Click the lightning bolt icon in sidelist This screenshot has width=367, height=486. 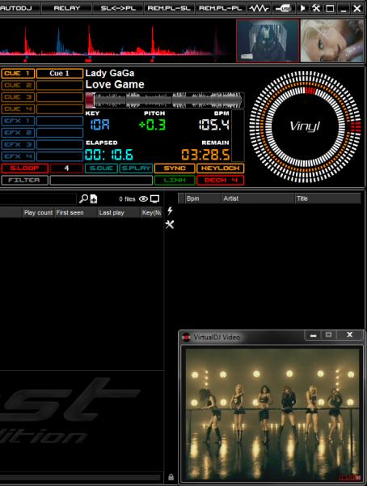click(170, 211)
